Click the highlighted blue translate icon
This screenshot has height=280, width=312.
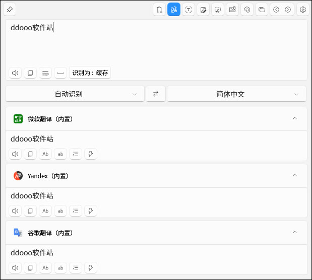tap(174, 10)
